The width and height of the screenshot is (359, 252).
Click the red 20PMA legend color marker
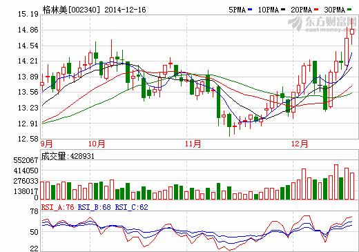pyautogui.click(x=316, y=10)
